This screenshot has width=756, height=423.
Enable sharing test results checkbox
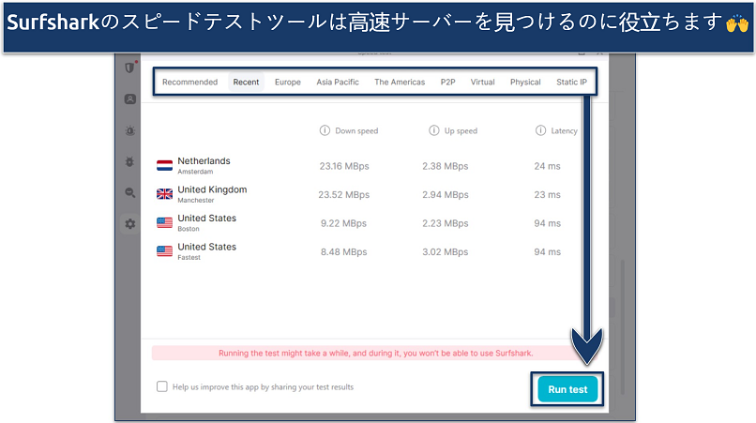162,386
